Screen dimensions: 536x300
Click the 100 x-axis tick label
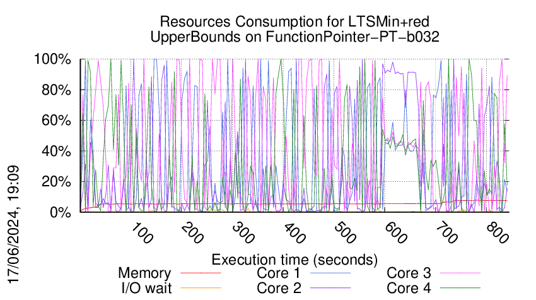pyautogui.click(x=142, y=233)
